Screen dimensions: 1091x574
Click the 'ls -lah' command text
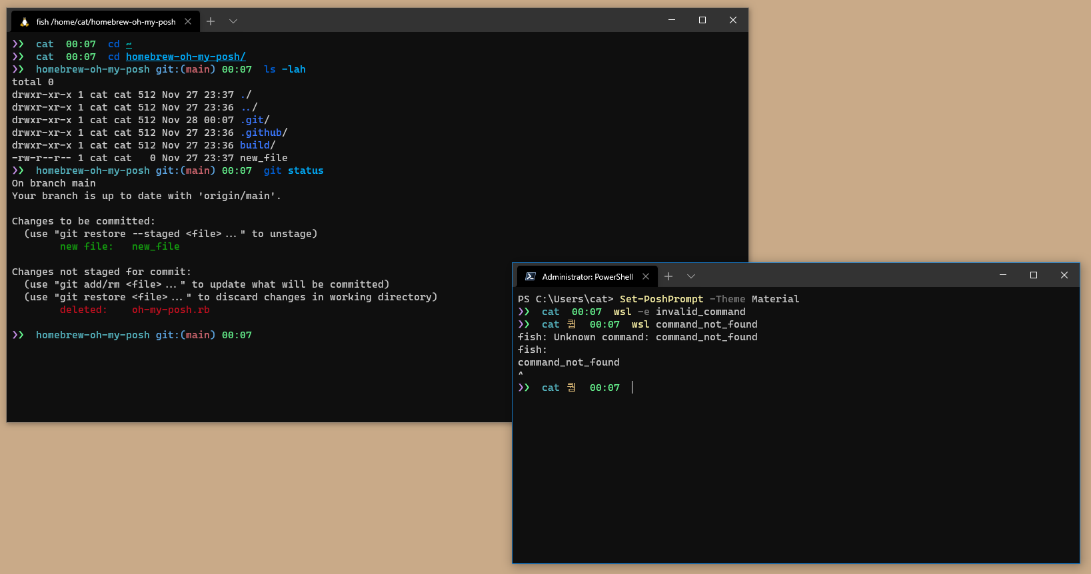(285, 69)
